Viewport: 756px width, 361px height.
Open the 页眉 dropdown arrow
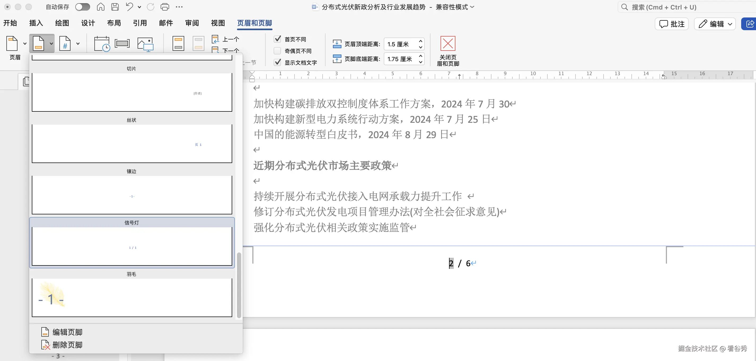pos(25,43)
